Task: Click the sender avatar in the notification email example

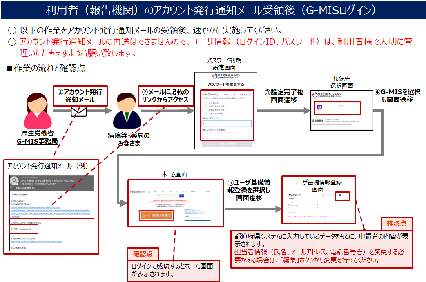Action: [14, 180]
